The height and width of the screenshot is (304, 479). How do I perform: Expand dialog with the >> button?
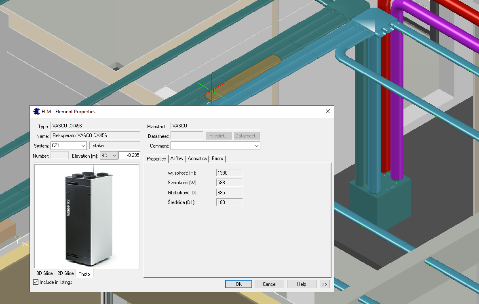click(325, 284)
